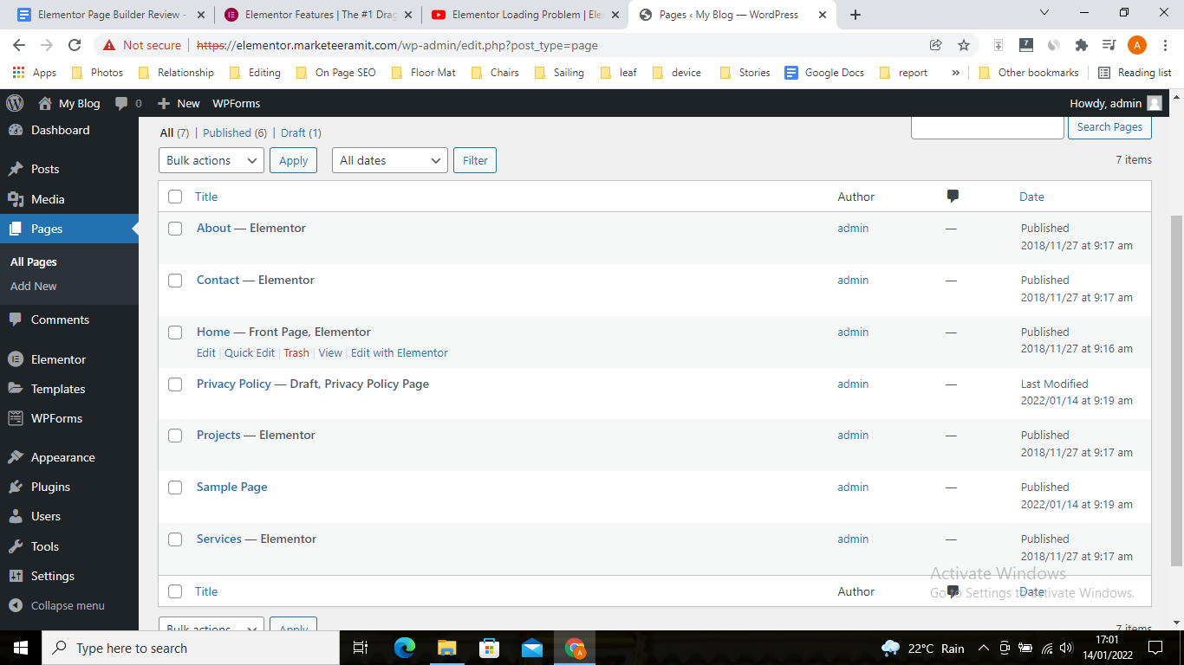Sort pages by Date column header
Screen dimensions: 1184x665
click(1031, 197)
